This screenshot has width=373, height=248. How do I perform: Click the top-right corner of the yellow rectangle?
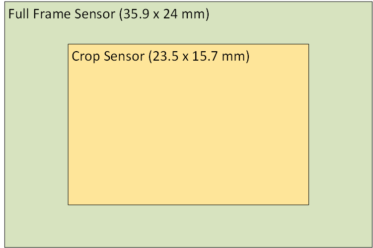coord(308,45)
